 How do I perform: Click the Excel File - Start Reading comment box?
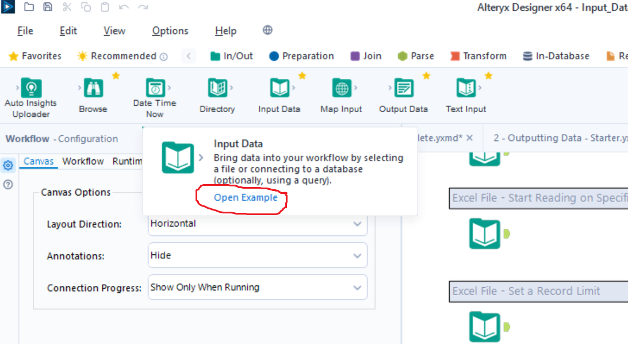538,198
